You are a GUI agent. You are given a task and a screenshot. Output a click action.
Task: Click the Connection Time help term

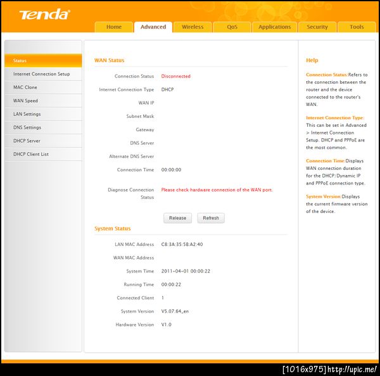[326, 161]
